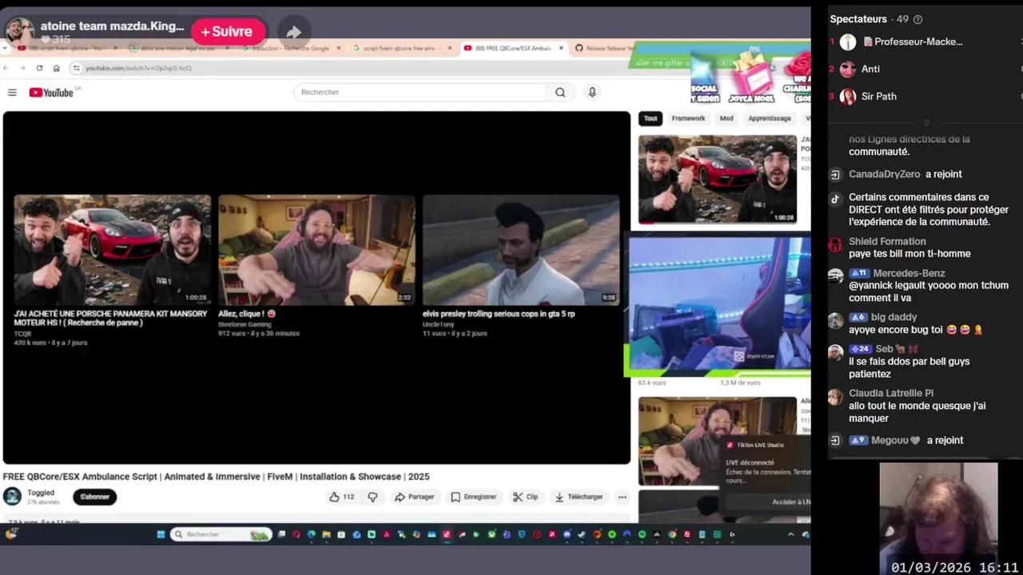The width and height of the screenshot is (1023, 575).
Task: Share the live stream via arrow icon
Action: (x=293, y=32)
